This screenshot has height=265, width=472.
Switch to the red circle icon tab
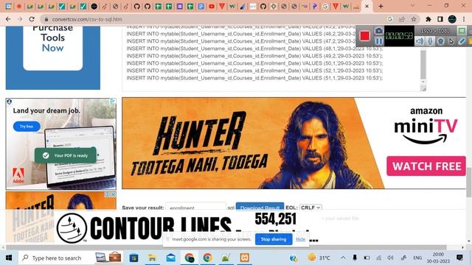[19, 6]
